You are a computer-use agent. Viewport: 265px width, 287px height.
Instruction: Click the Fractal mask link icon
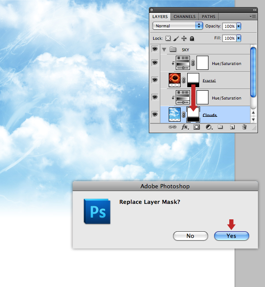[x=184, y=80]
